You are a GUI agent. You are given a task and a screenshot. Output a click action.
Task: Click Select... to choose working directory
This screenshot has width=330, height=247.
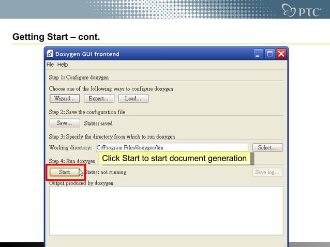[267, 147]
